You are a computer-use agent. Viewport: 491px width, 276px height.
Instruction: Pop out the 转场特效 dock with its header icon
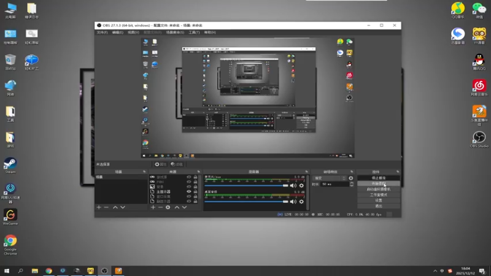352,172
